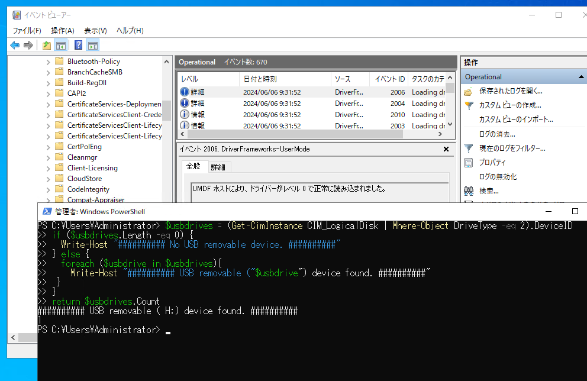587x381 pixels.
Task: Expand the CodeIntegrity tree node arrow
Action: (49, 189)
